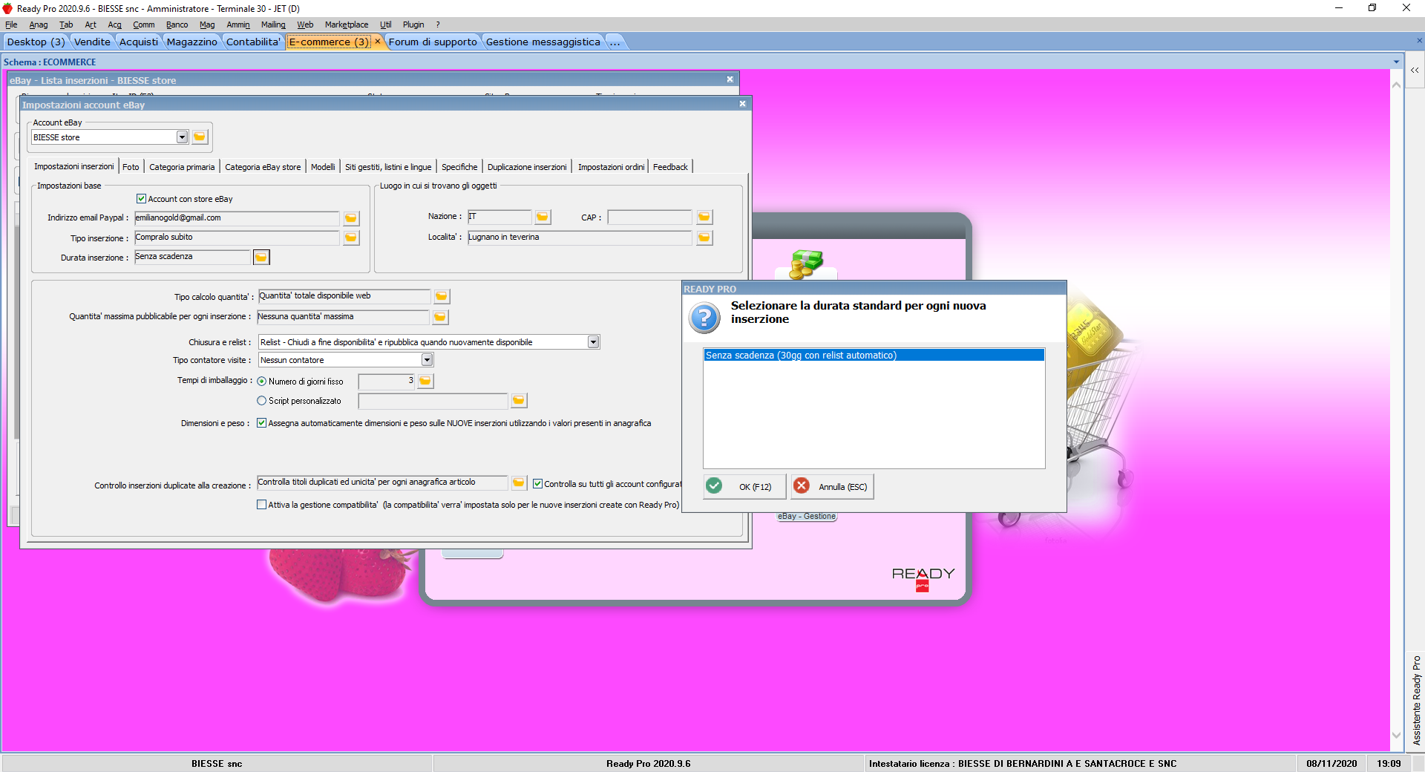The width and height of the screenshot is (1425, 772).
Task: Click the Nazione IT input field
Action: [x=499, y=217]
